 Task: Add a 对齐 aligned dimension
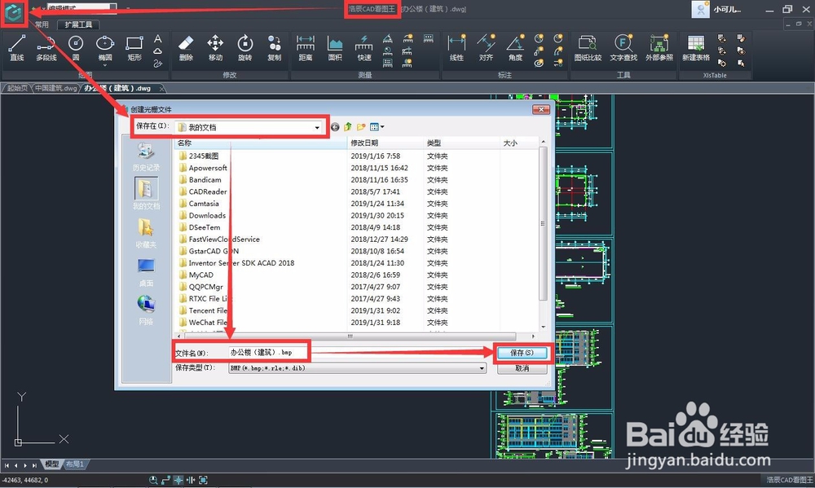pyautogui.click(x=486, y=48)
